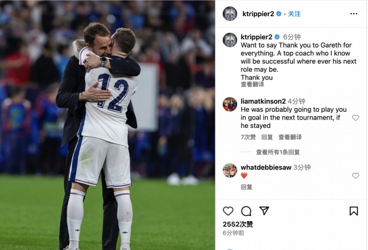The width and height of the screenshot is (368, 250).
Task: Open the three-dot more options menu
Action: click(x=354, y=14)
